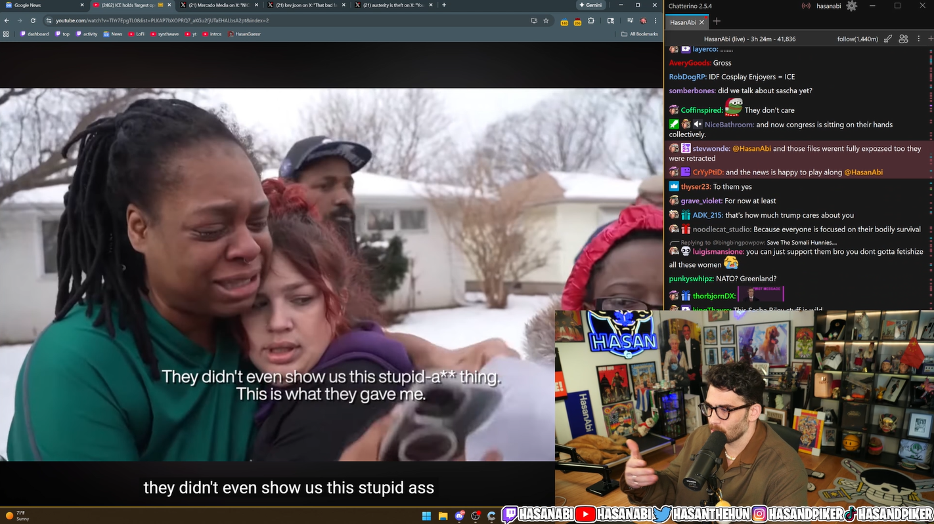Click the streamer mode broadcast icon in Chatterino

click(x=806, y=6)
